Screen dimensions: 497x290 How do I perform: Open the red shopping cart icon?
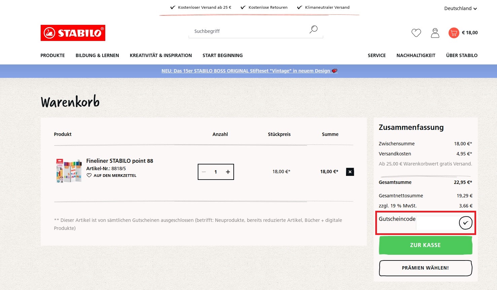(454, 33)
